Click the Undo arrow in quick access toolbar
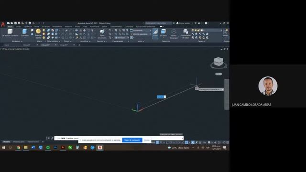Screen dimensions: 306x172 click(33, 23)
